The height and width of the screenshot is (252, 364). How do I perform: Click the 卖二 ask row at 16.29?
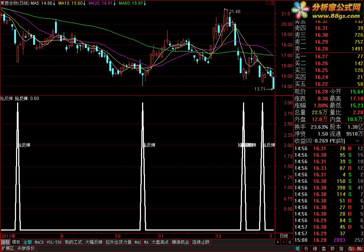click(329, 42)
